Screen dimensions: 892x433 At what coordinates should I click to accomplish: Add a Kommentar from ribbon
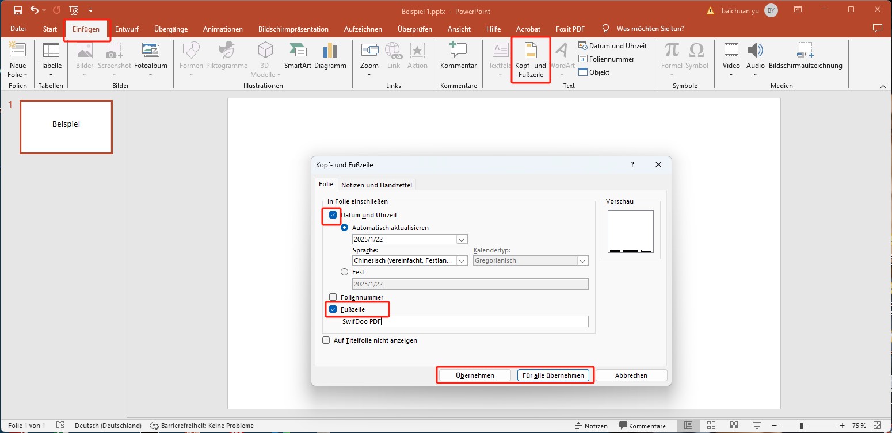tap(458, 56)
